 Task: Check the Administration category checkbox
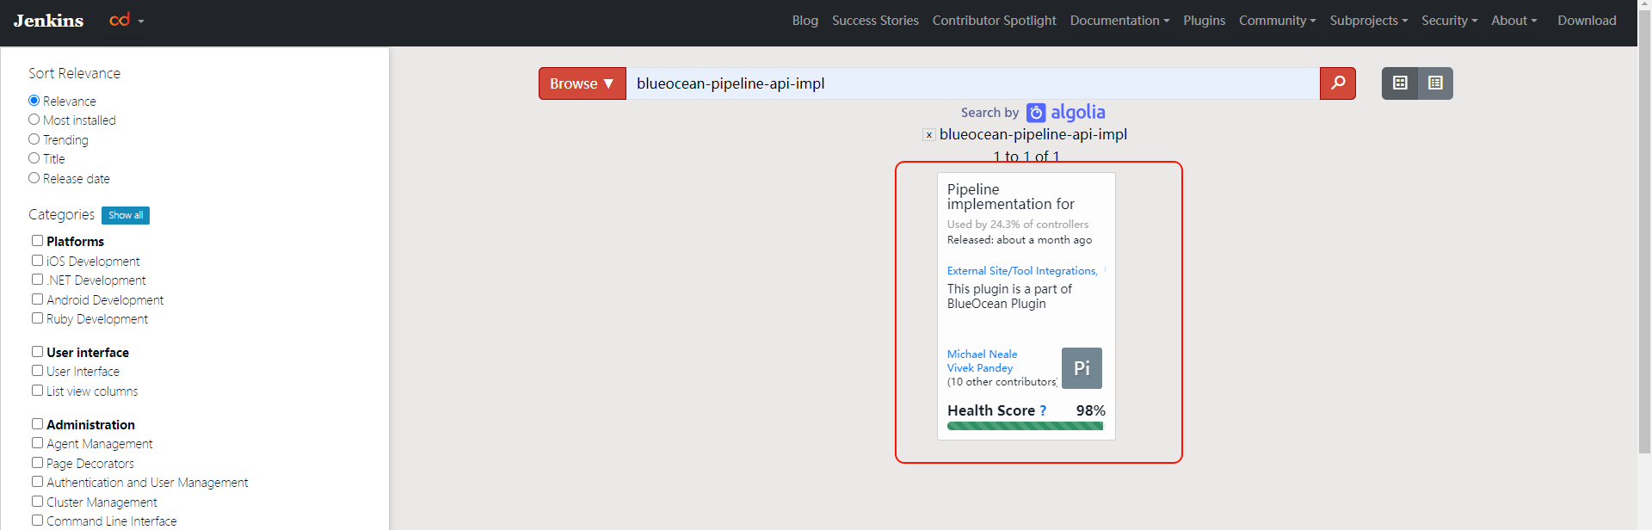coord(38,424)
